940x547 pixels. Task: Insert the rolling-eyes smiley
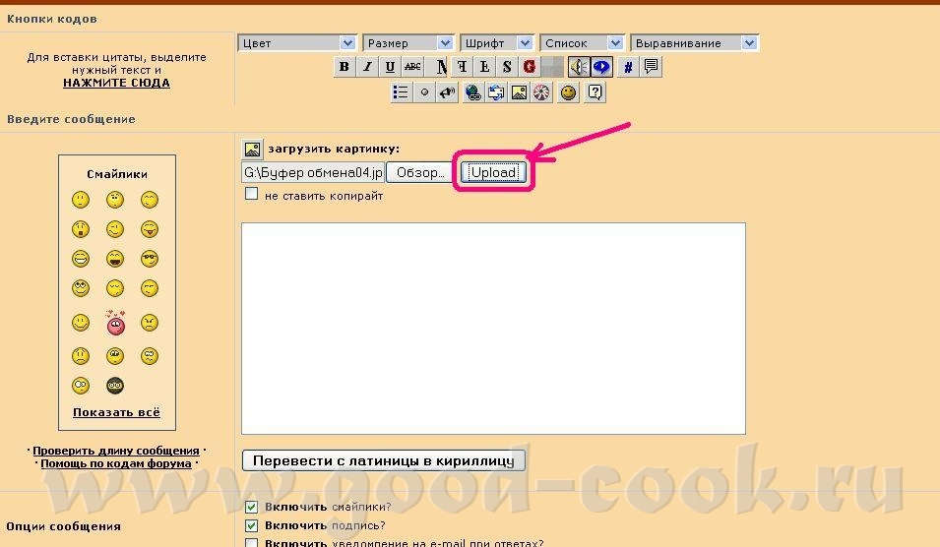coord(81,288)
